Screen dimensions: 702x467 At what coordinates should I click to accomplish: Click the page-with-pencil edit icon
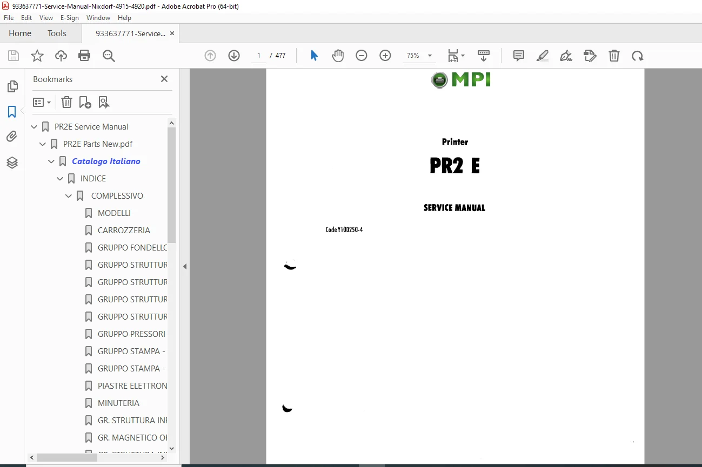[x=590, y=56]
